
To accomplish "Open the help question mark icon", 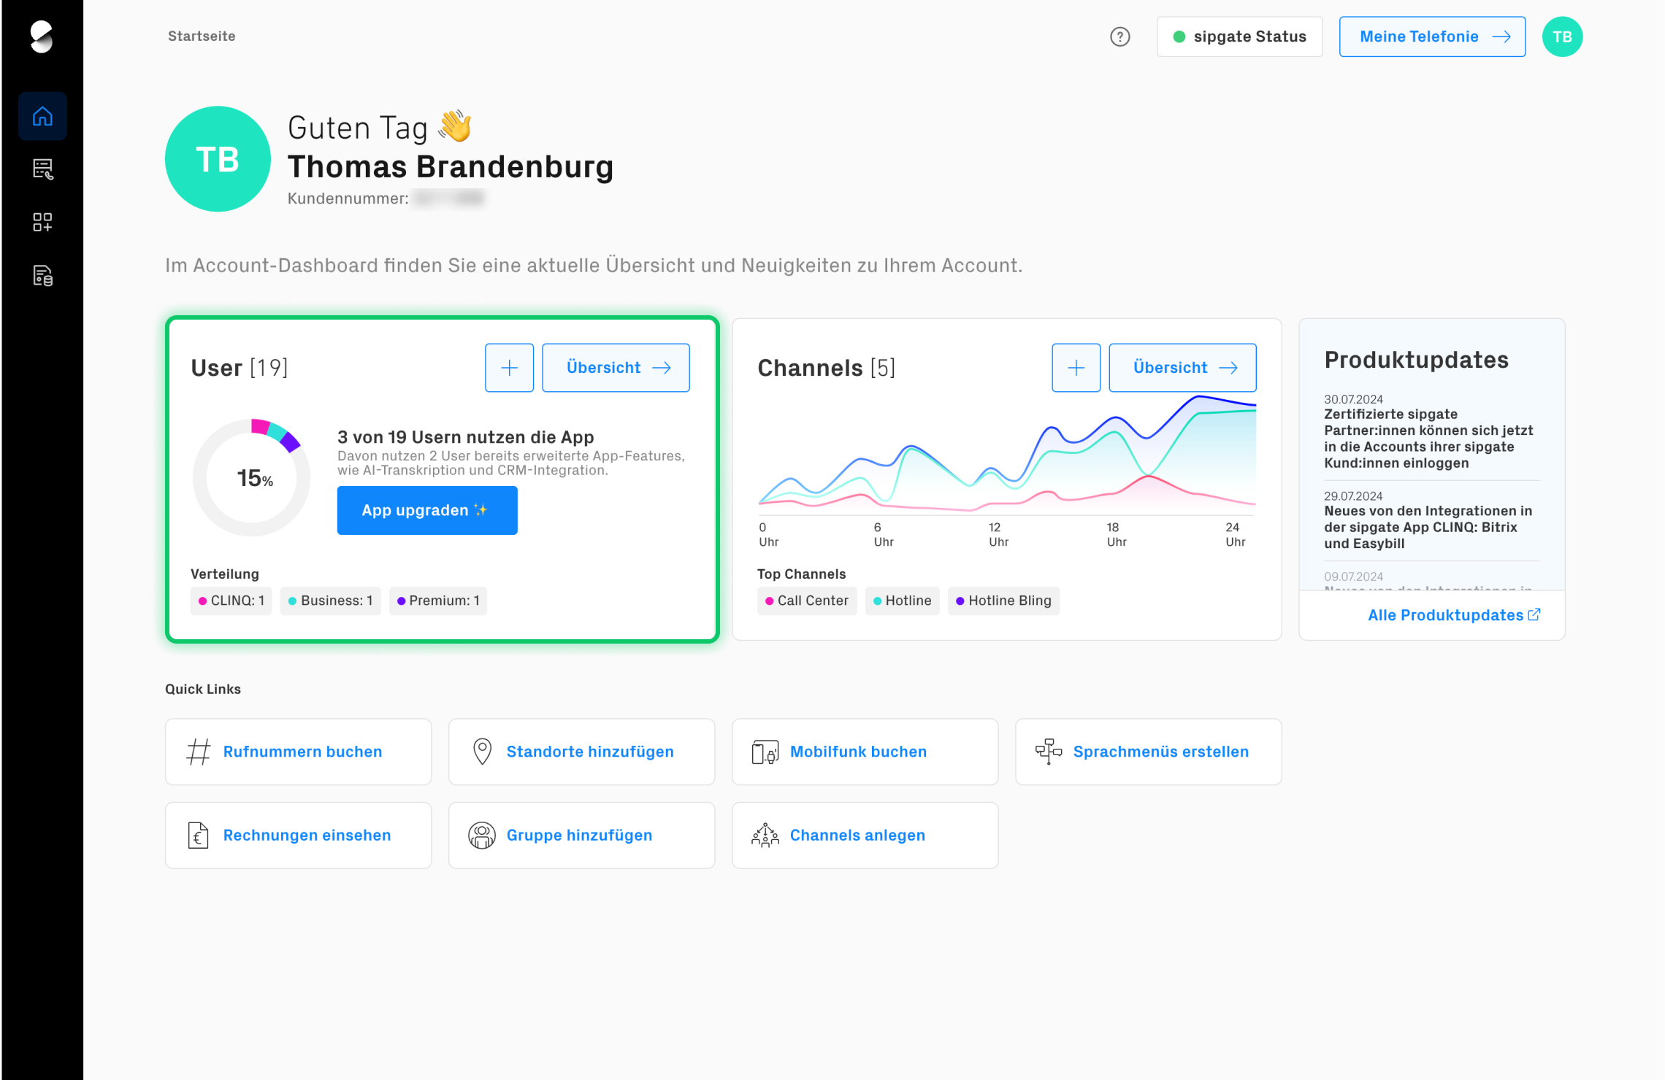I will pos(1119,36).
